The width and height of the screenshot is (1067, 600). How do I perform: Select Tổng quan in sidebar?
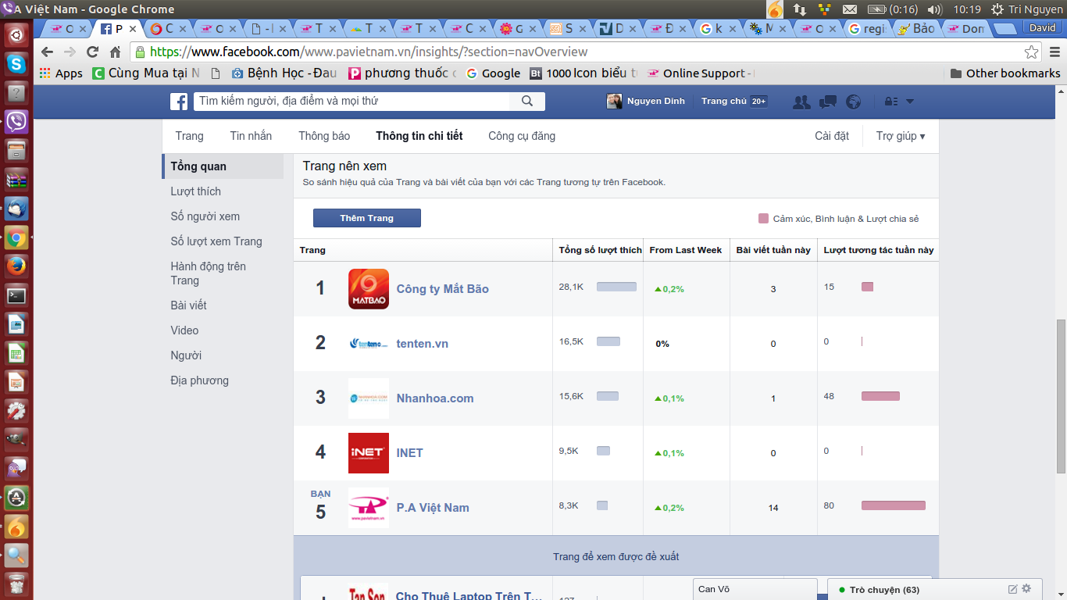pos(223,166)
